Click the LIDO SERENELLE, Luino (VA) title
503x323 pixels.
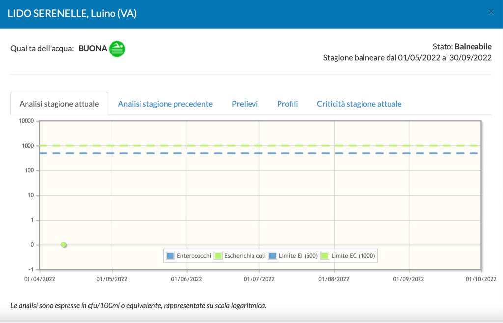pos(72,13)
